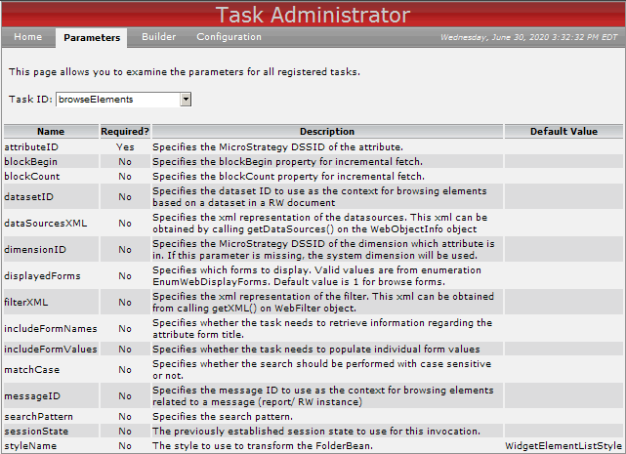Open the Configuration tab
The height and width of the screenshot is (454, 626).
point(229,37)
